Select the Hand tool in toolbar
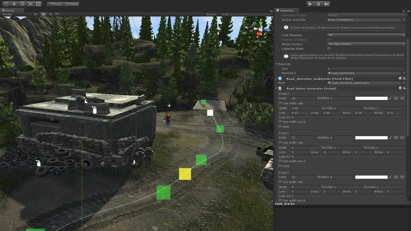The image size is (411, 231). [6, 4]
